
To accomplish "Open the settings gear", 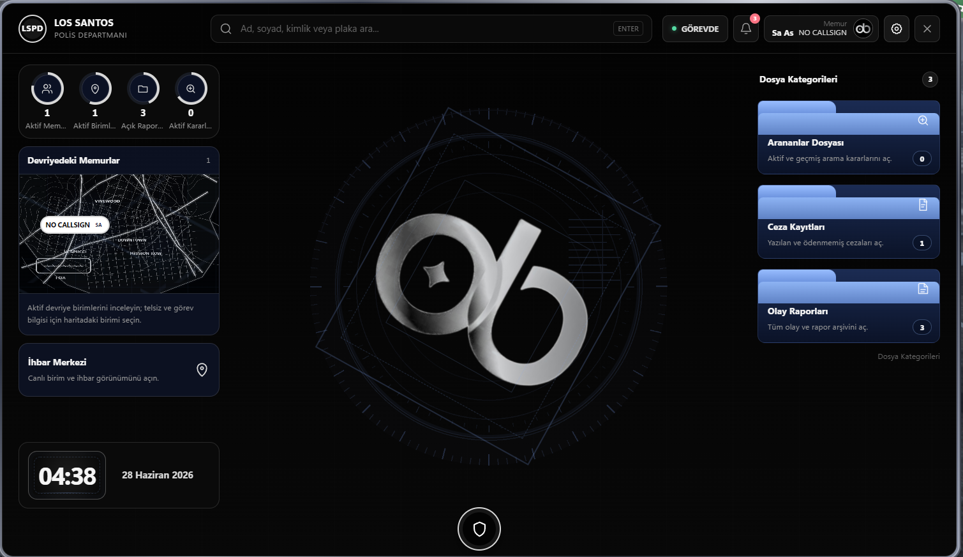I will pyautogui.click(x=897, y=29).
